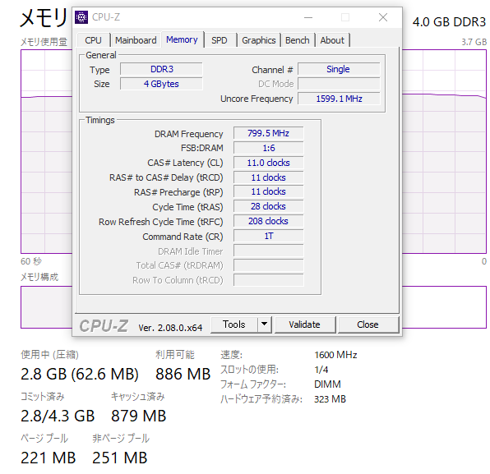
Task: Click the memory Type DDR3 field
Action: click(162, 69)
